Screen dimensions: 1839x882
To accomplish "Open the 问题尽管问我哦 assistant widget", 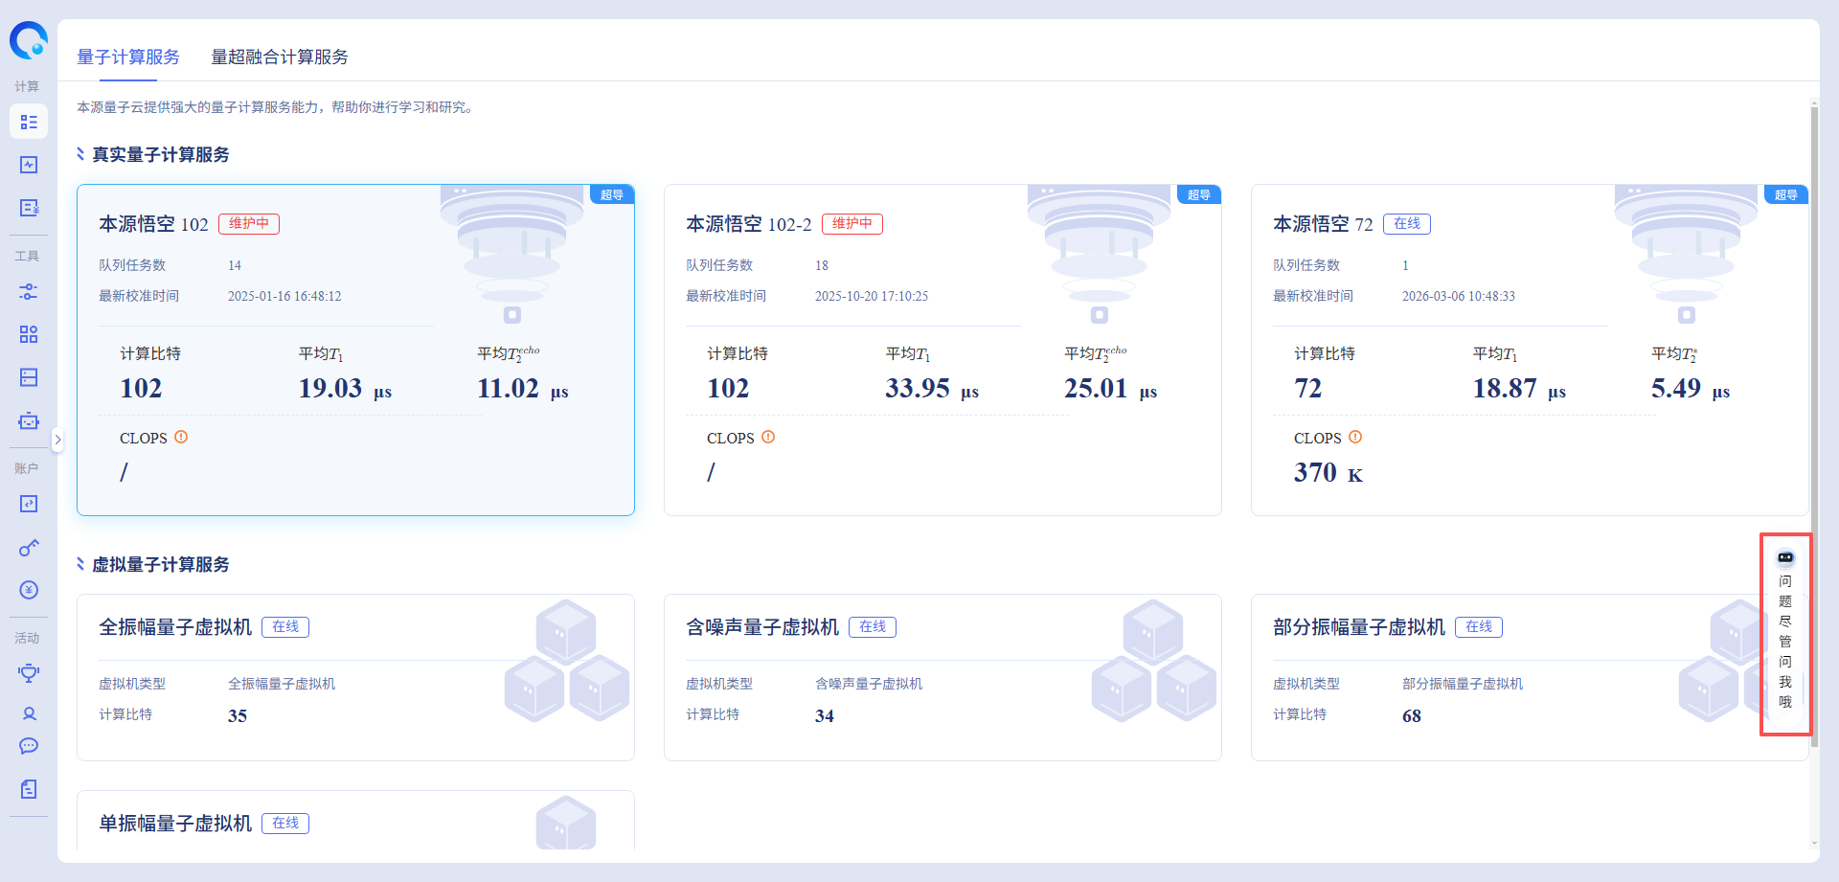I will [x=1784, y=634].
